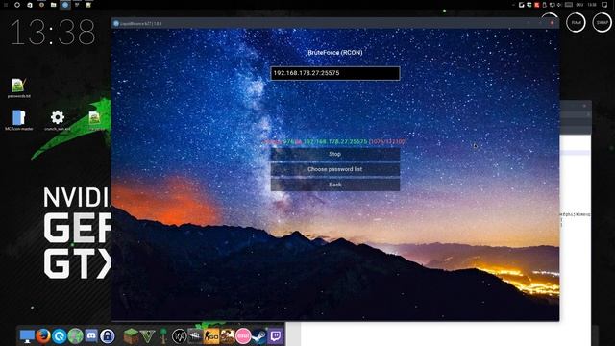Screen dimensions: 615x346
Task: Click the red tray icon in the top panel
Action: [537, 5]
